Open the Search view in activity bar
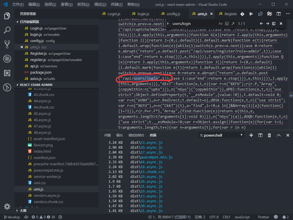This screenshot has height=220, width=293. [7, 30]
